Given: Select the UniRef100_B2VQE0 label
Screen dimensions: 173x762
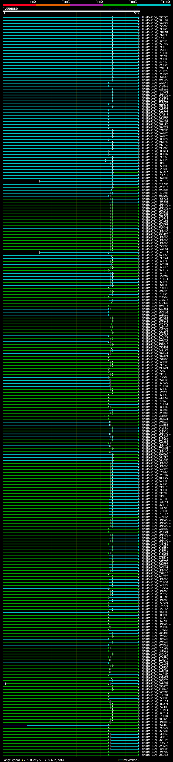Looking at the screenshot, I should [x=155, y=50].
